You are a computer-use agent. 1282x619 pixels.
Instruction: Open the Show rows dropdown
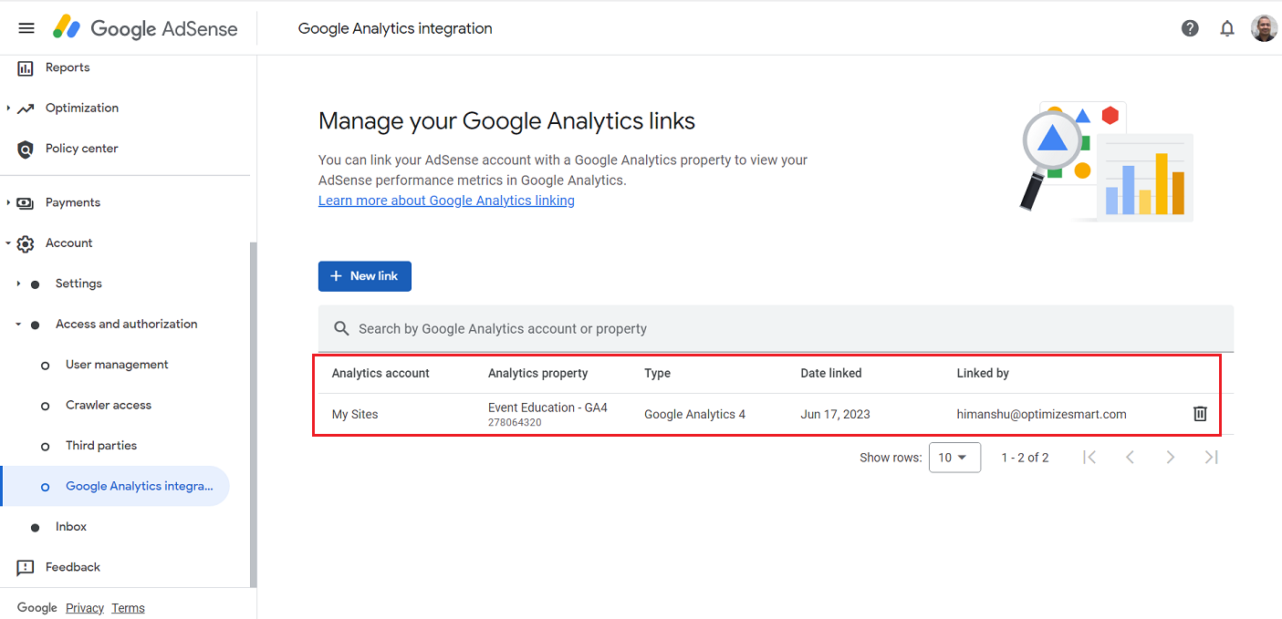tap(954, 457)
